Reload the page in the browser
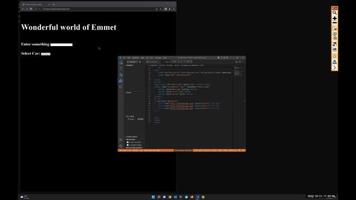The image size is (356, 200). [x=31, y=9]
